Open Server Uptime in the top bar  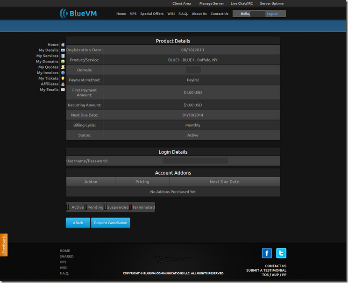272,3
